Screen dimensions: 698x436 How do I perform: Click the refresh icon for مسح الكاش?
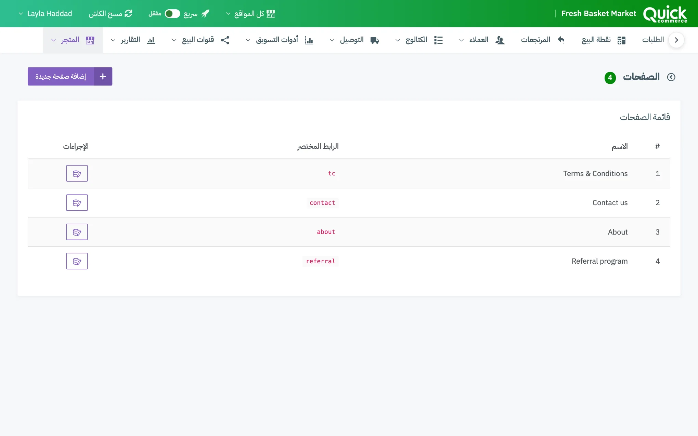point(128,13)
